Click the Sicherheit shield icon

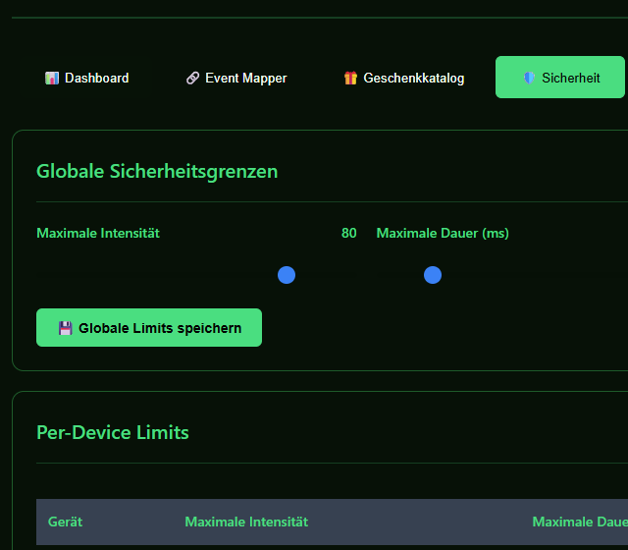529,78
